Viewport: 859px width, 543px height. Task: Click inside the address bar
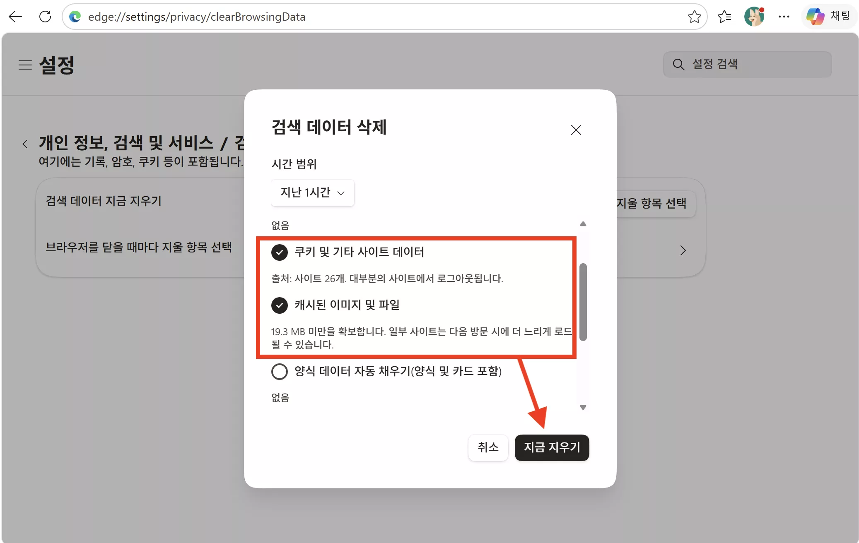pos(290,17)
